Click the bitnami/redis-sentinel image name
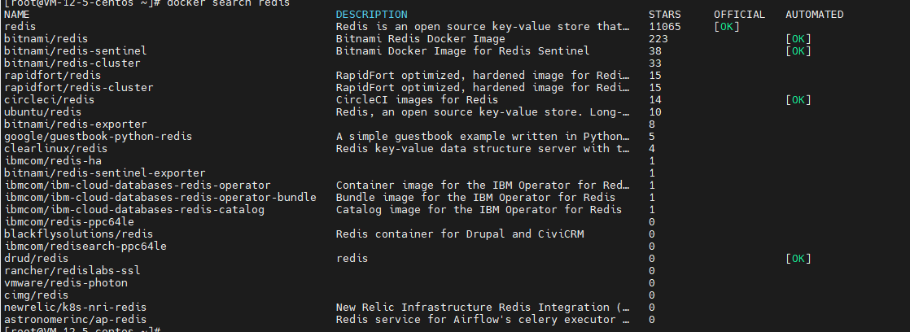This screenshot has height=332, width=910. pos(76,51)
